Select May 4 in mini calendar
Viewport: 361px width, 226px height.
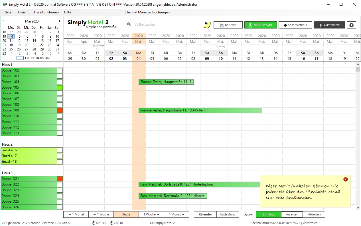click(x=11, y=36)
